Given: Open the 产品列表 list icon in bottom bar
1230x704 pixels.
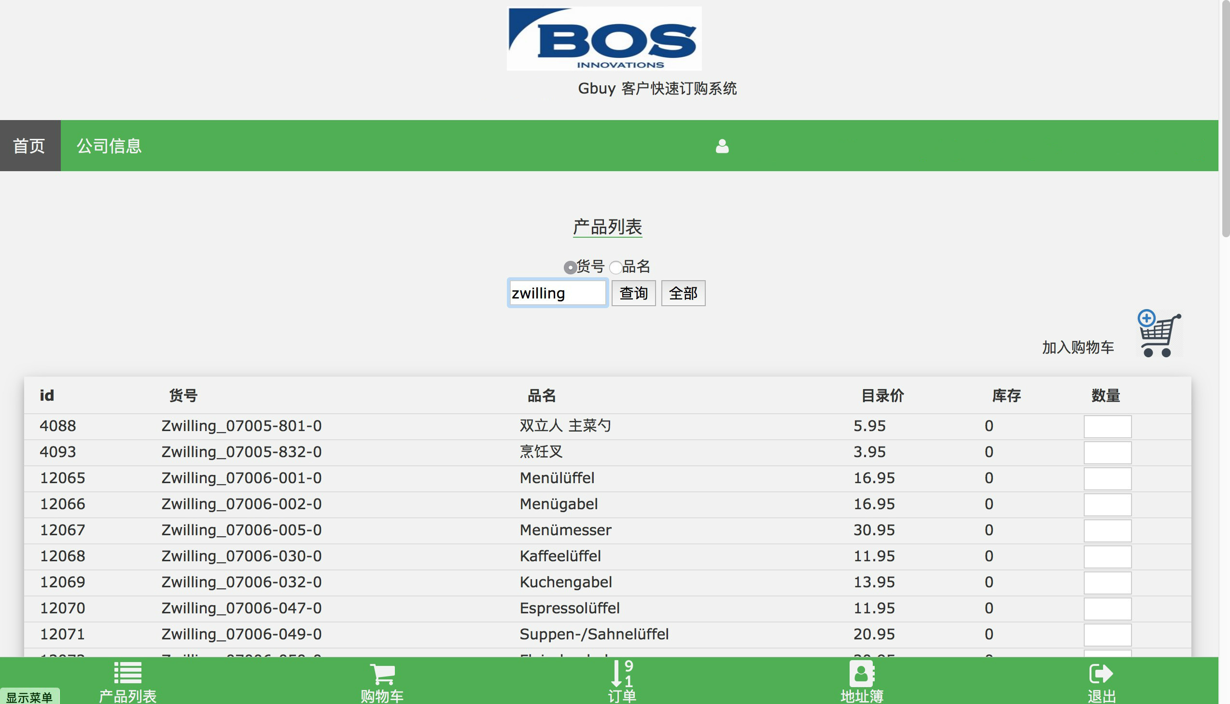Looking at the screenshot, I should point(128,673).
